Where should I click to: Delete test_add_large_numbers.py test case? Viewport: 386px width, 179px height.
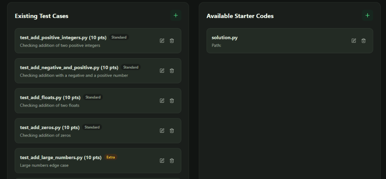coord(172,161)
